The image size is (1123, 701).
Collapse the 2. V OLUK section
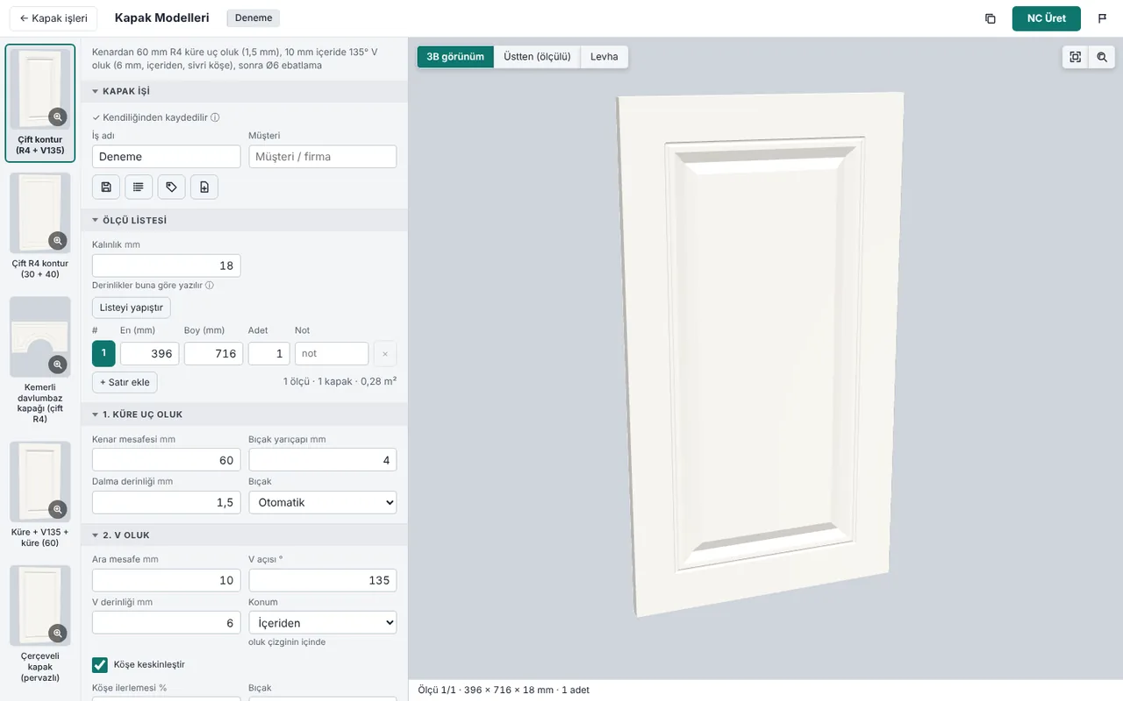click(x=244, y=535)
